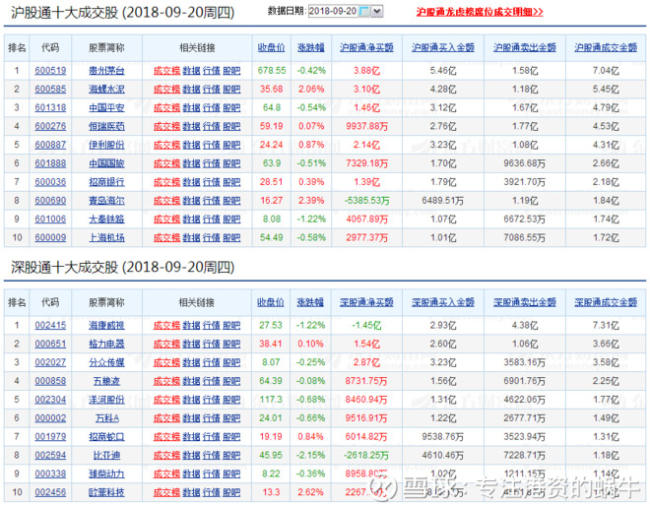Open stock code 600585 link
The width and height of the screenshot is (650, 505).
coord(50,89)
